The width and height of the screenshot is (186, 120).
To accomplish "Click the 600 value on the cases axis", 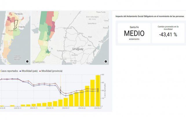I will (x=103, y=75).
